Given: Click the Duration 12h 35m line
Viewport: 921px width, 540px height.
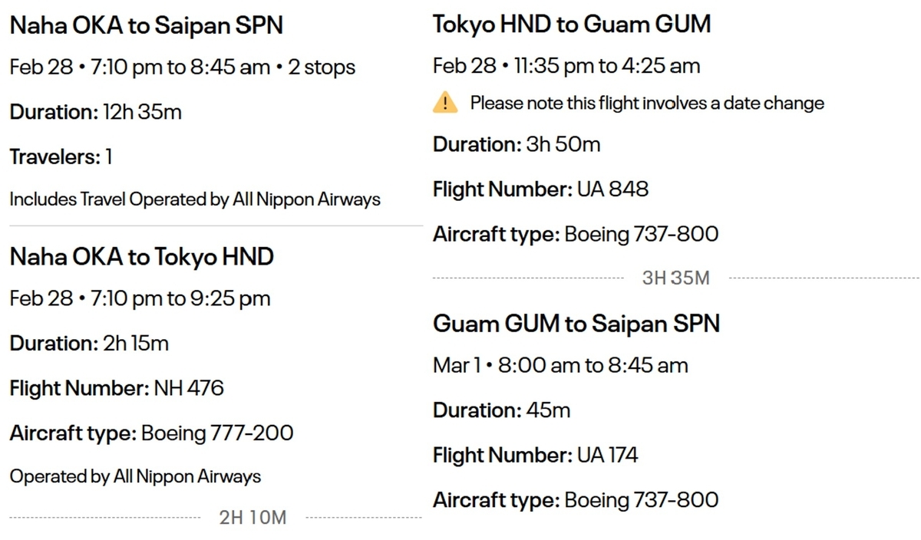Looking at the screenshot, I should 96,112.
